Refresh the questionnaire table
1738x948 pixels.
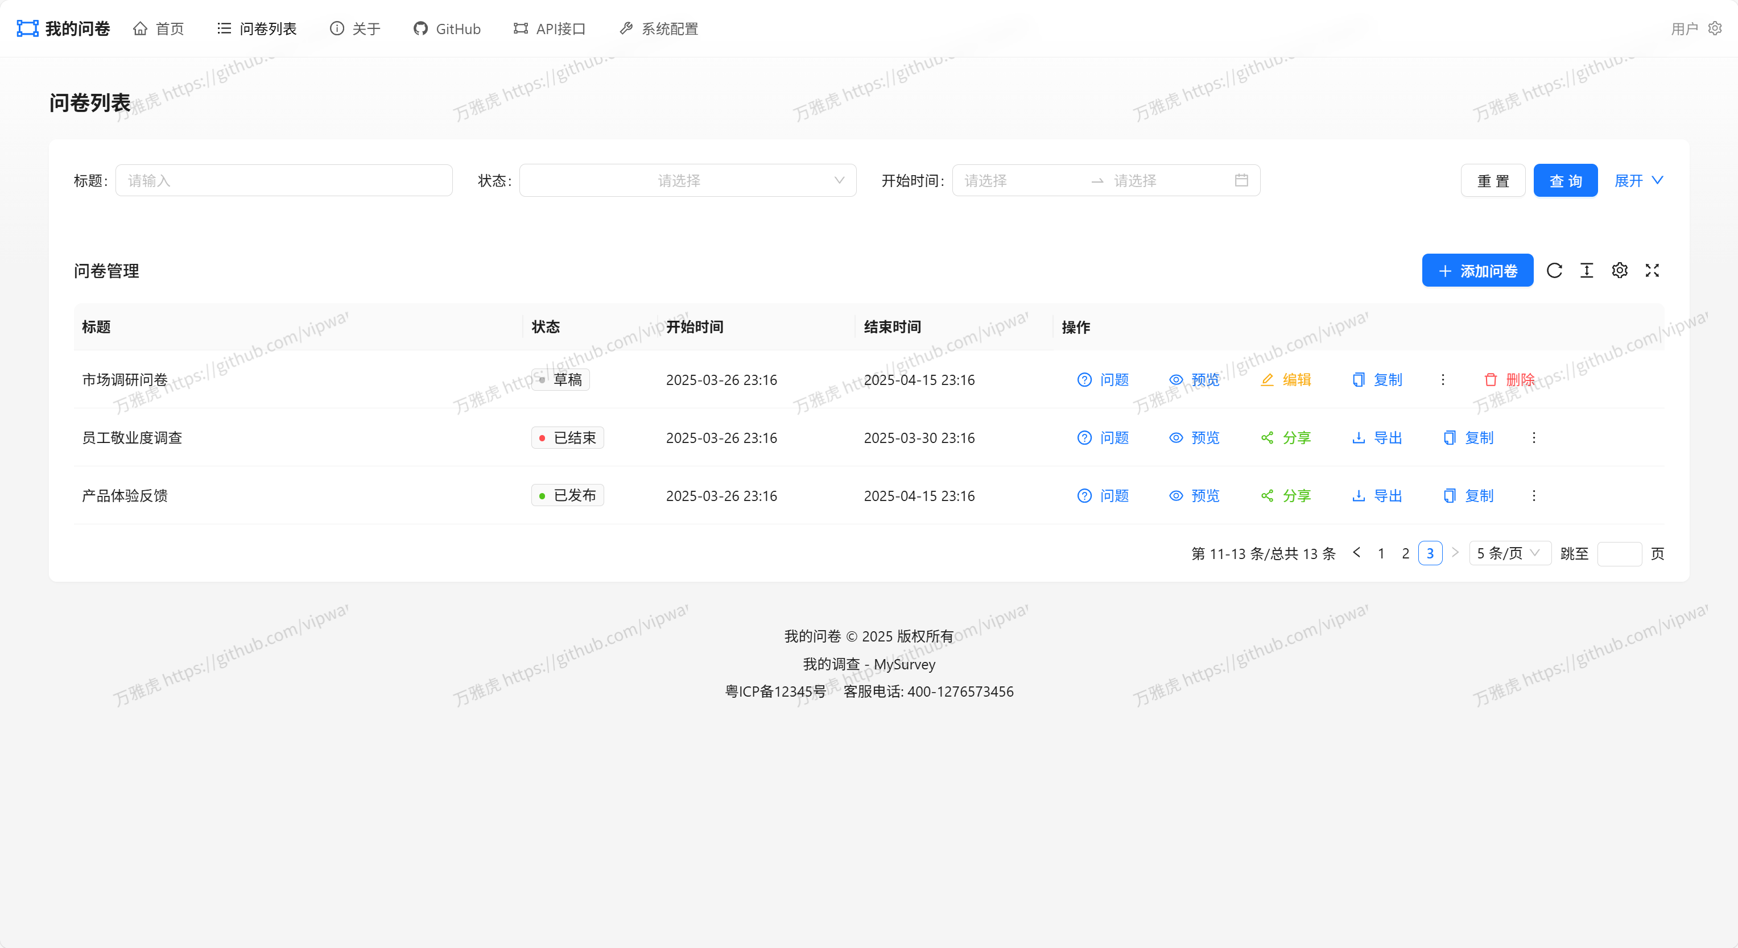[x=1554, y=270]
